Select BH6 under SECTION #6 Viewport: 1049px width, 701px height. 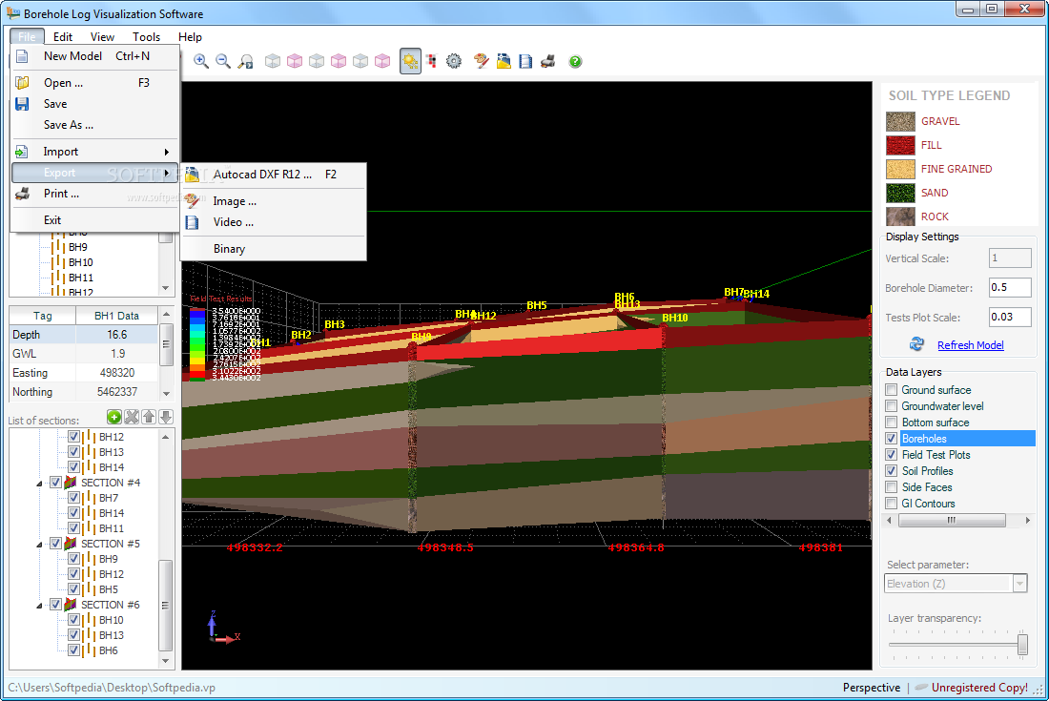109,650
